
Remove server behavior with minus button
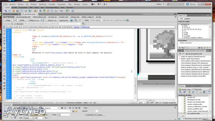coord(183,54)
